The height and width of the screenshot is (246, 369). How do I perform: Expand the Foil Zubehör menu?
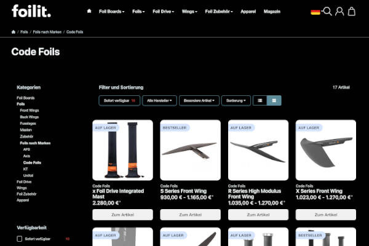[x=219, y=12]
